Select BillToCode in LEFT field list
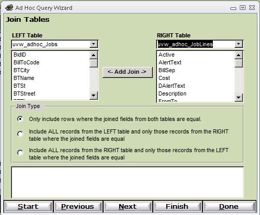The height and width of the screenshot is (215, 260). point(26,62)
